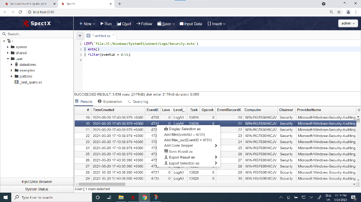Click the TimeCreated column header
The height and width of the screenshot is (202, 361).
point(118,110)
